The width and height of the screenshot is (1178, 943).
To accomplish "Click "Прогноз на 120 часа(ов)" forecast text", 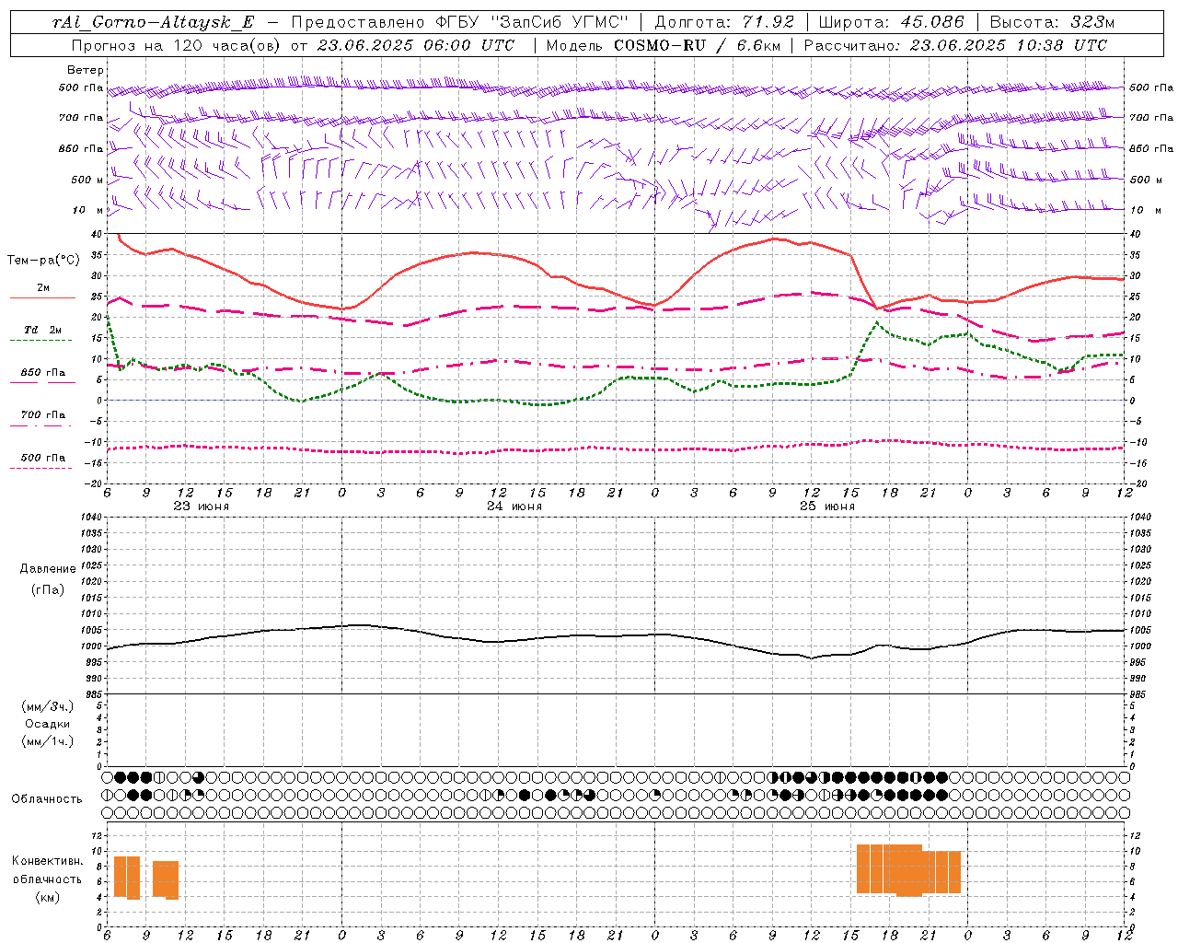I will tap(178, 45).
